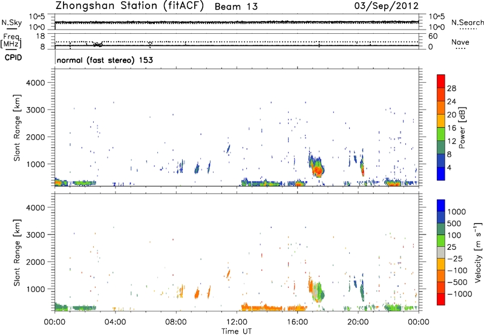Select the 16:00 time tick label
484x335 pixels.
[x=297, y=322]
